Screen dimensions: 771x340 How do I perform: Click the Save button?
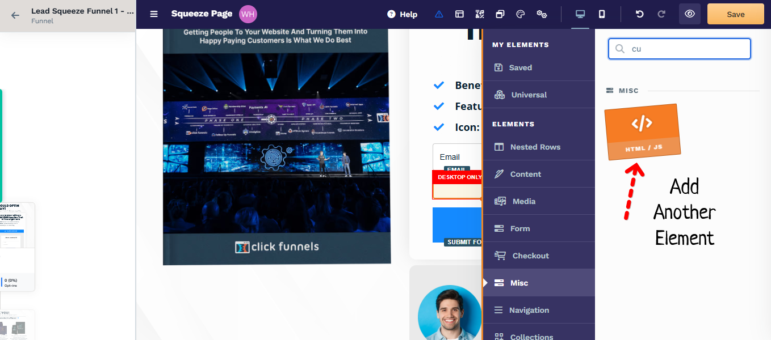tap(735, 14)
